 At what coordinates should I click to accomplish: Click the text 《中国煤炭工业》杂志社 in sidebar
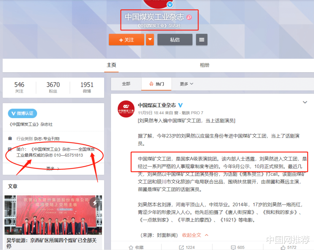tap(30, 124)
